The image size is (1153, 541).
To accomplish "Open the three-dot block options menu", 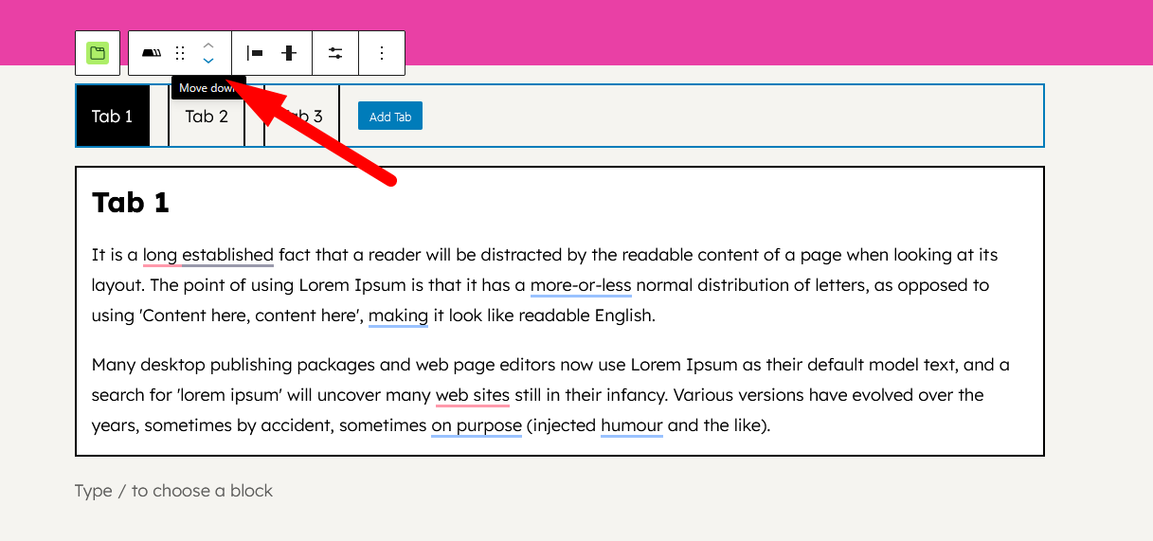I will [382, 53].
